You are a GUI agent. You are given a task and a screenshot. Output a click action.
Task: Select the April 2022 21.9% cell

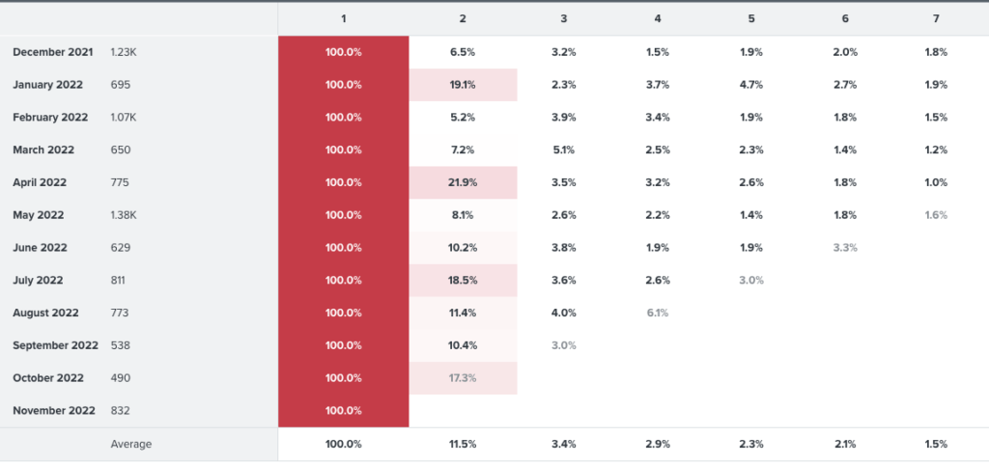(x=463, y=182)
